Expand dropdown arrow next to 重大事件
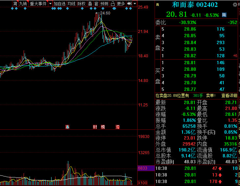 pos(50,4)
